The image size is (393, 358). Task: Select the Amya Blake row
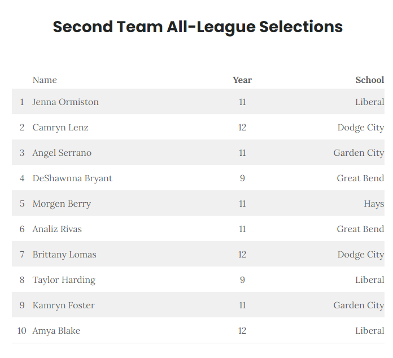coord(198,330)
